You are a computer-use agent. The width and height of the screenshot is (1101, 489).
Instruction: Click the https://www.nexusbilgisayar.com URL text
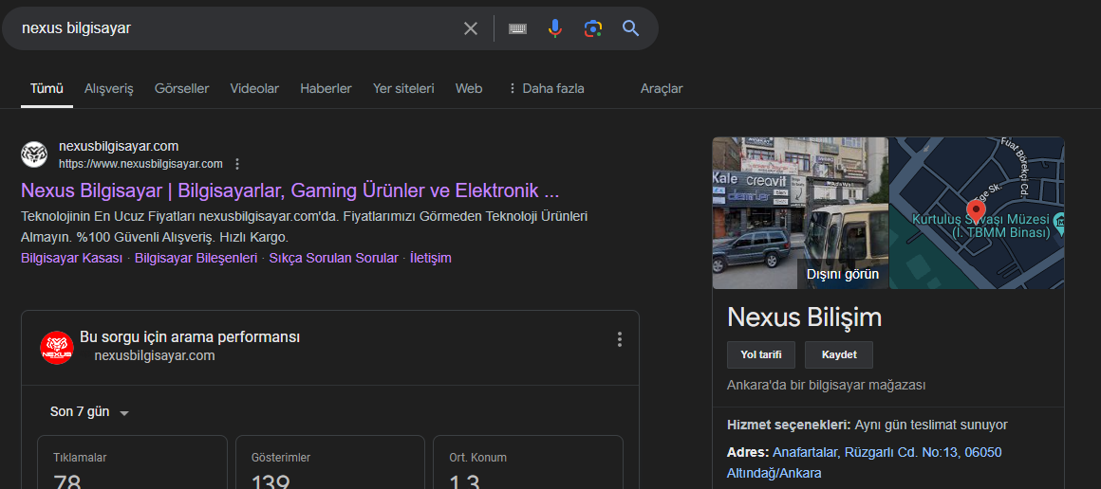tap(140, 164)
